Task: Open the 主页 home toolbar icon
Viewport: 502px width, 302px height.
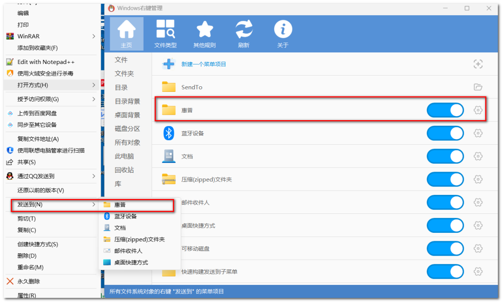Action: (x=126, y=34)
